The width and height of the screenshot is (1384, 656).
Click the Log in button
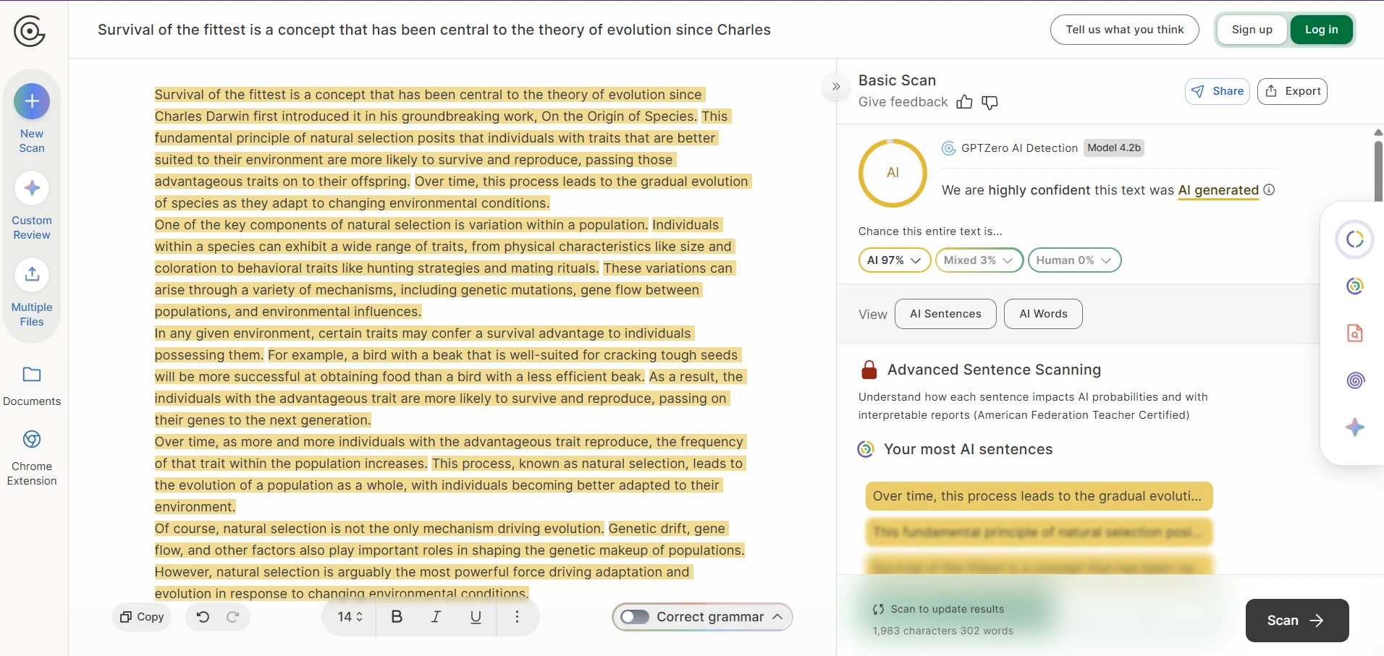click(1321, 30)
